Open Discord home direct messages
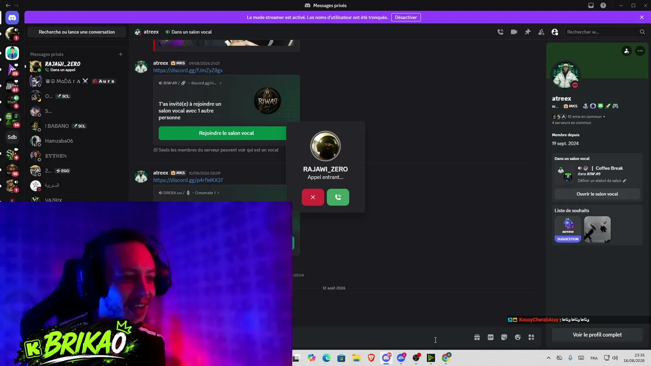Viewport: 651px width, 366px height. coord(12,18)
